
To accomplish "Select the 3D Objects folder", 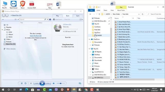I will 98,52.
